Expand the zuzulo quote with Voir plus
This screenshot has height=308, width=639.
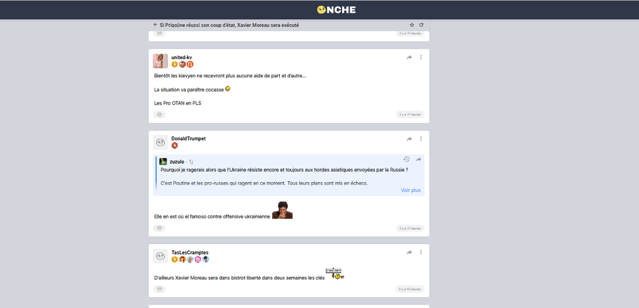click(x=411, y=190)
